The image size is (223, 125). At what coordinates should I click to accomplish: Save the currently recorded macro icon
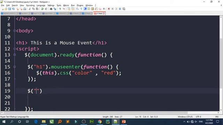[124, 9]
